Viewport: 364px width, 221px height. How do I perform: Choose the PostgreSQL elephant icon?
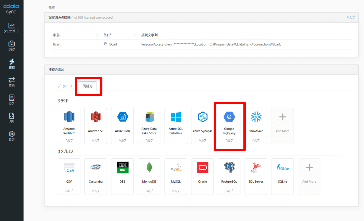(x=229, y=168)
